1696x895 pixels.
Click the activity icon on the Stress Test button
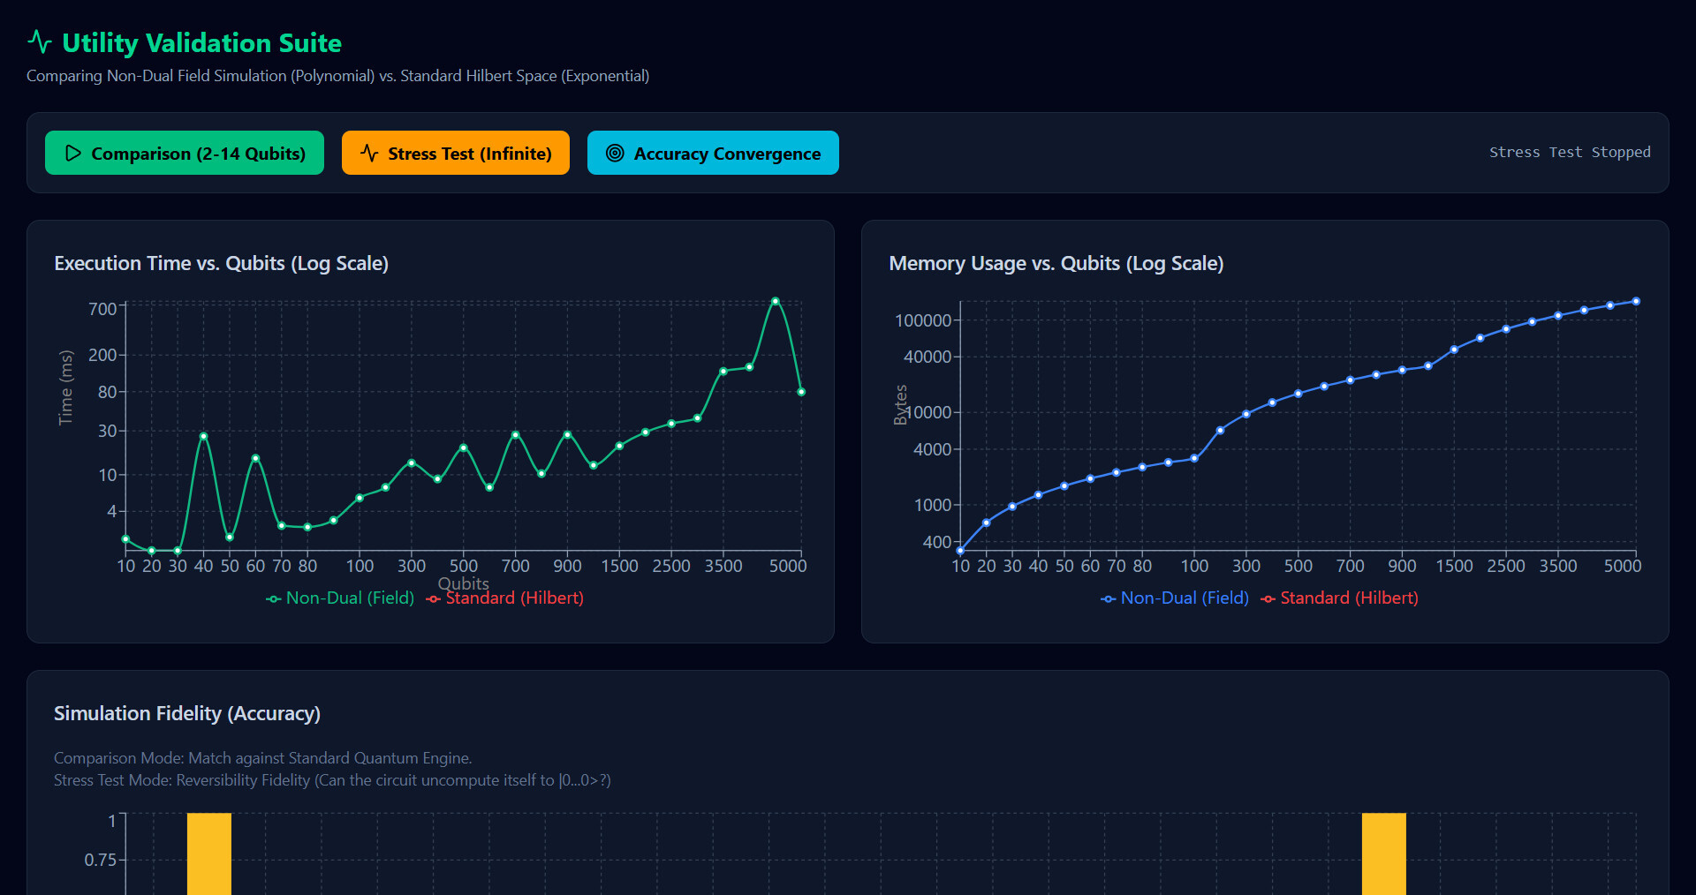[x=369, y=153]
